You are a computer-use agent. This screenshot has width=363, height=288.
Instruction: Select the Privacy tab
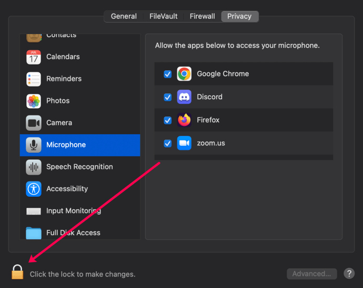pos(239,16)
